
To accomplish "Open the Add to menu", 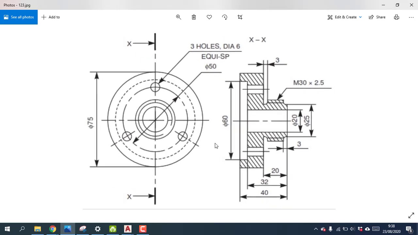I will pos(51,17).
